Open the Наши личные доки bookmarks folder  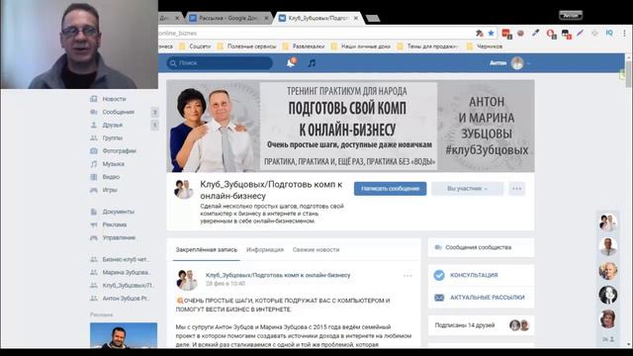(x=360, y=46)
